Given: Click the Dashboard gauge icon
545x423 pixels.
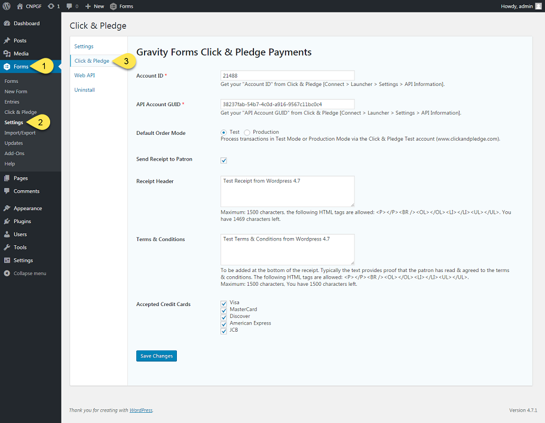Looking at the screenshot, I should (x=7, y=23).
